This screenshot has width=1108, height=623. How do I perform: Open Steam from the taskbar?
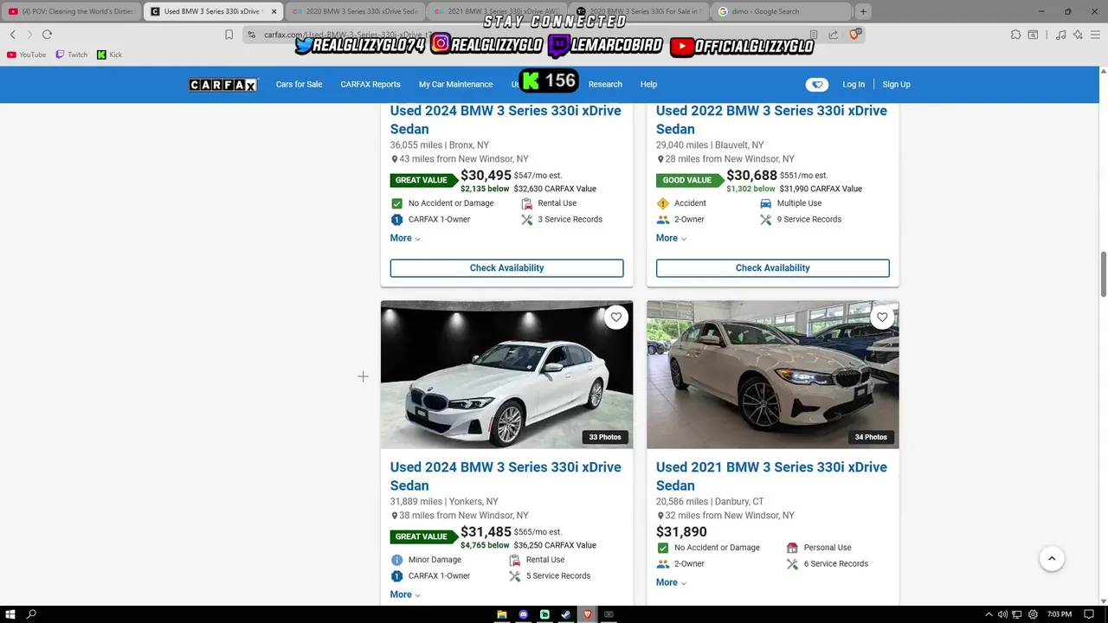pos(565,614)
